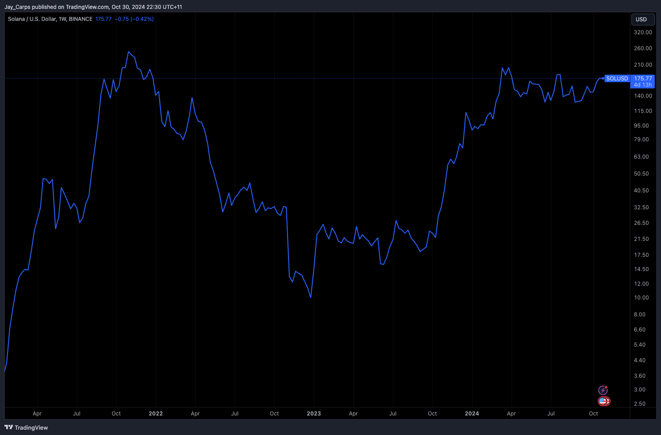Click the 2024 label on time axis
The image size is (661, 435).
[472, 414]
